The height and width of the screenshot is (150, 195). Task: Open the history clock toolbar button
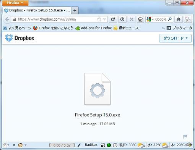coord(122,19)
